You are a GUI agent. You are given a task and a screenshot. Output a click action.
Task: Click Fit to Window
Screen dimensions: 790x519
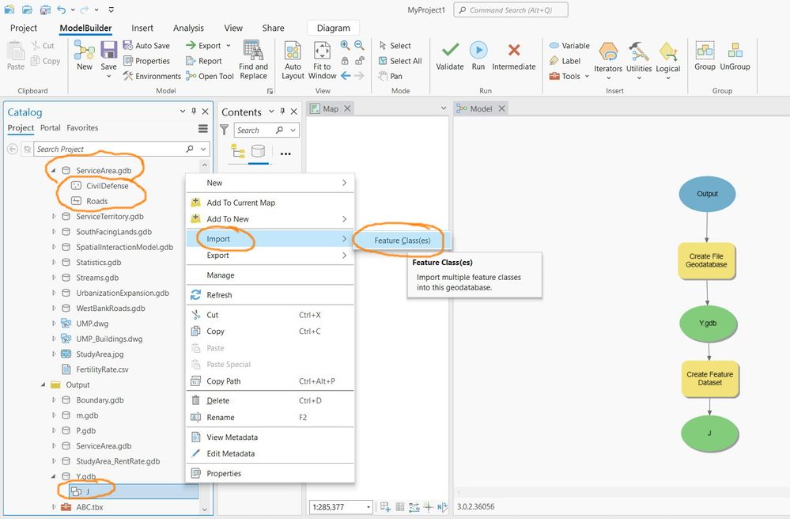pyautogui.click(x=322, y=59)
